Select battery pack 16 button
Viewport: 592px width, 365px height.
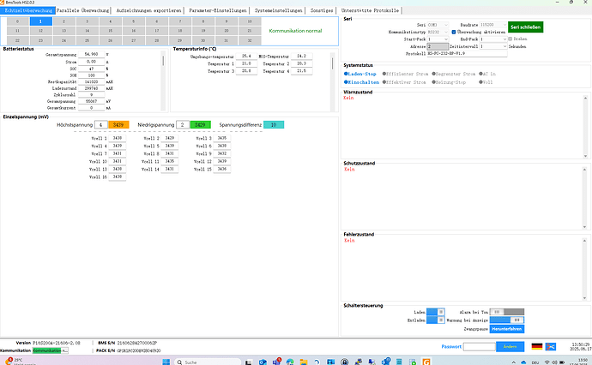(x=133, y=31)
